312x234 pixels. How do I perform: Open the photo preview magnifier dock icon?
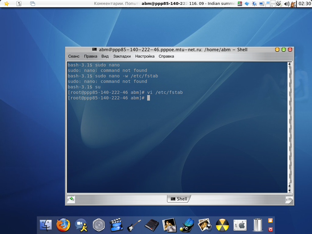click(x=205, y=225)
